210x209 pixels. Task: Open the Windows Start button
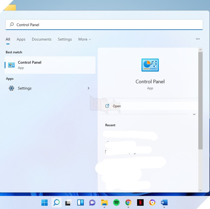pyautogui.click(x=44, y=202)
